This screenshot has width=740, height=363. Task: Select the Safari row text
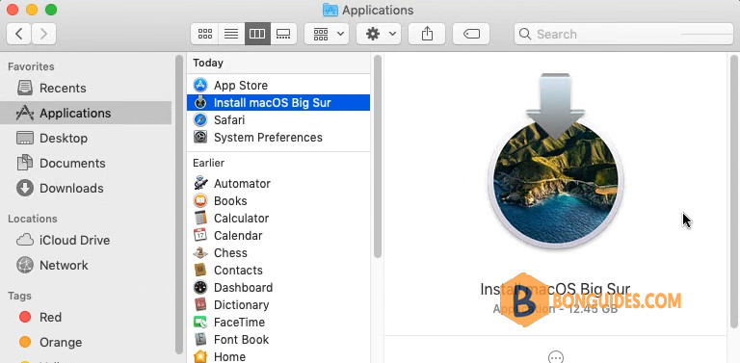pos(229,119)
